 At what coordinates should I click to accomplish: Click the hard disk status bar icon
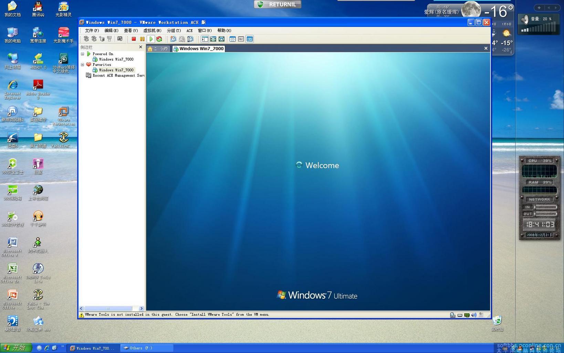pos(460,315)
